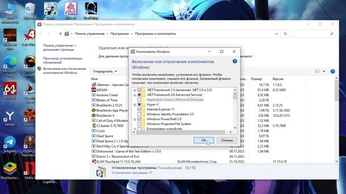Click the Программы breadcrumb
This screenshot has height=194, width=346.
[x=119, y=34]
